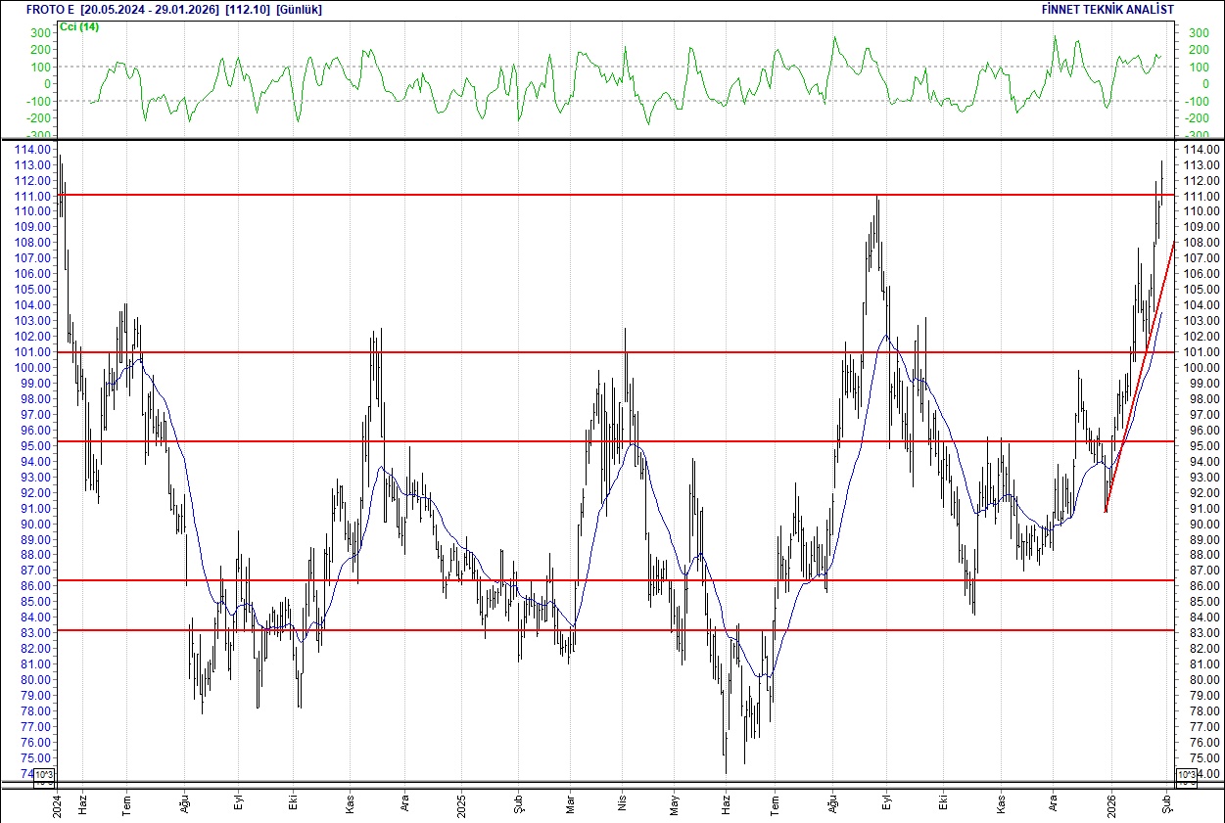Select the FROTO E chart title

click(x=48, y=9)
